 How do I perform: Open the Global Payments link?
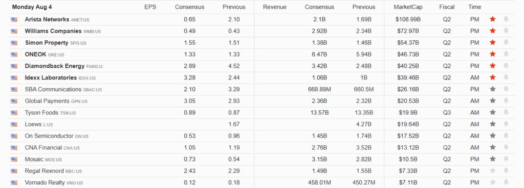47,101
